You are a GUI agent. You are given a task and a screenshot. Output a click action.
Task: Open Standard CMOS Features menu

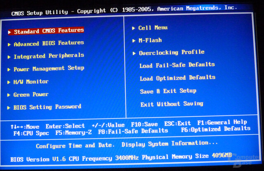tap(46, 31)
